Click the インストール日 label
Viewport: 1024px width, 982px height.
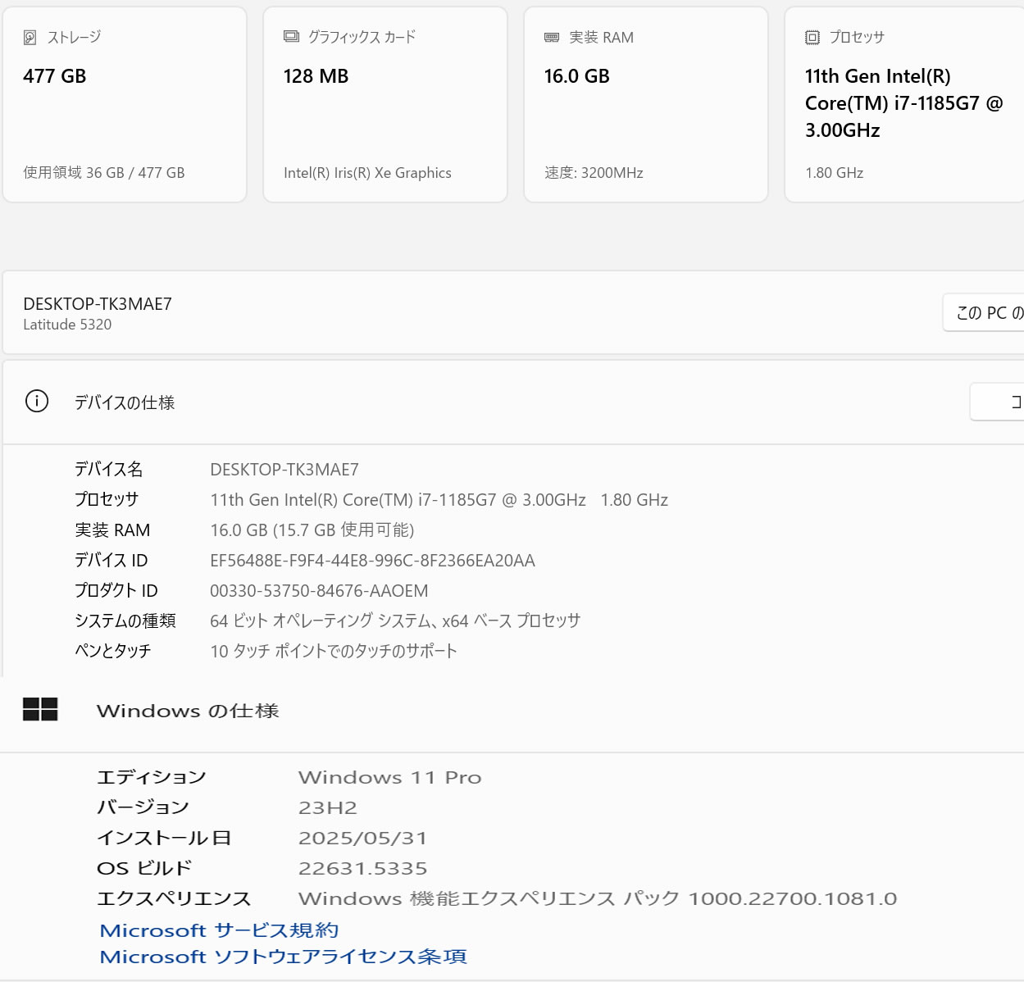coord(164,838)
